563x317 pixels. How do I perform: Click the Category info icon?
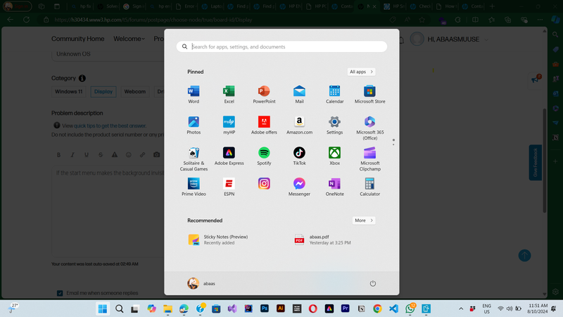pyautogui.click(x=82, y=78)
